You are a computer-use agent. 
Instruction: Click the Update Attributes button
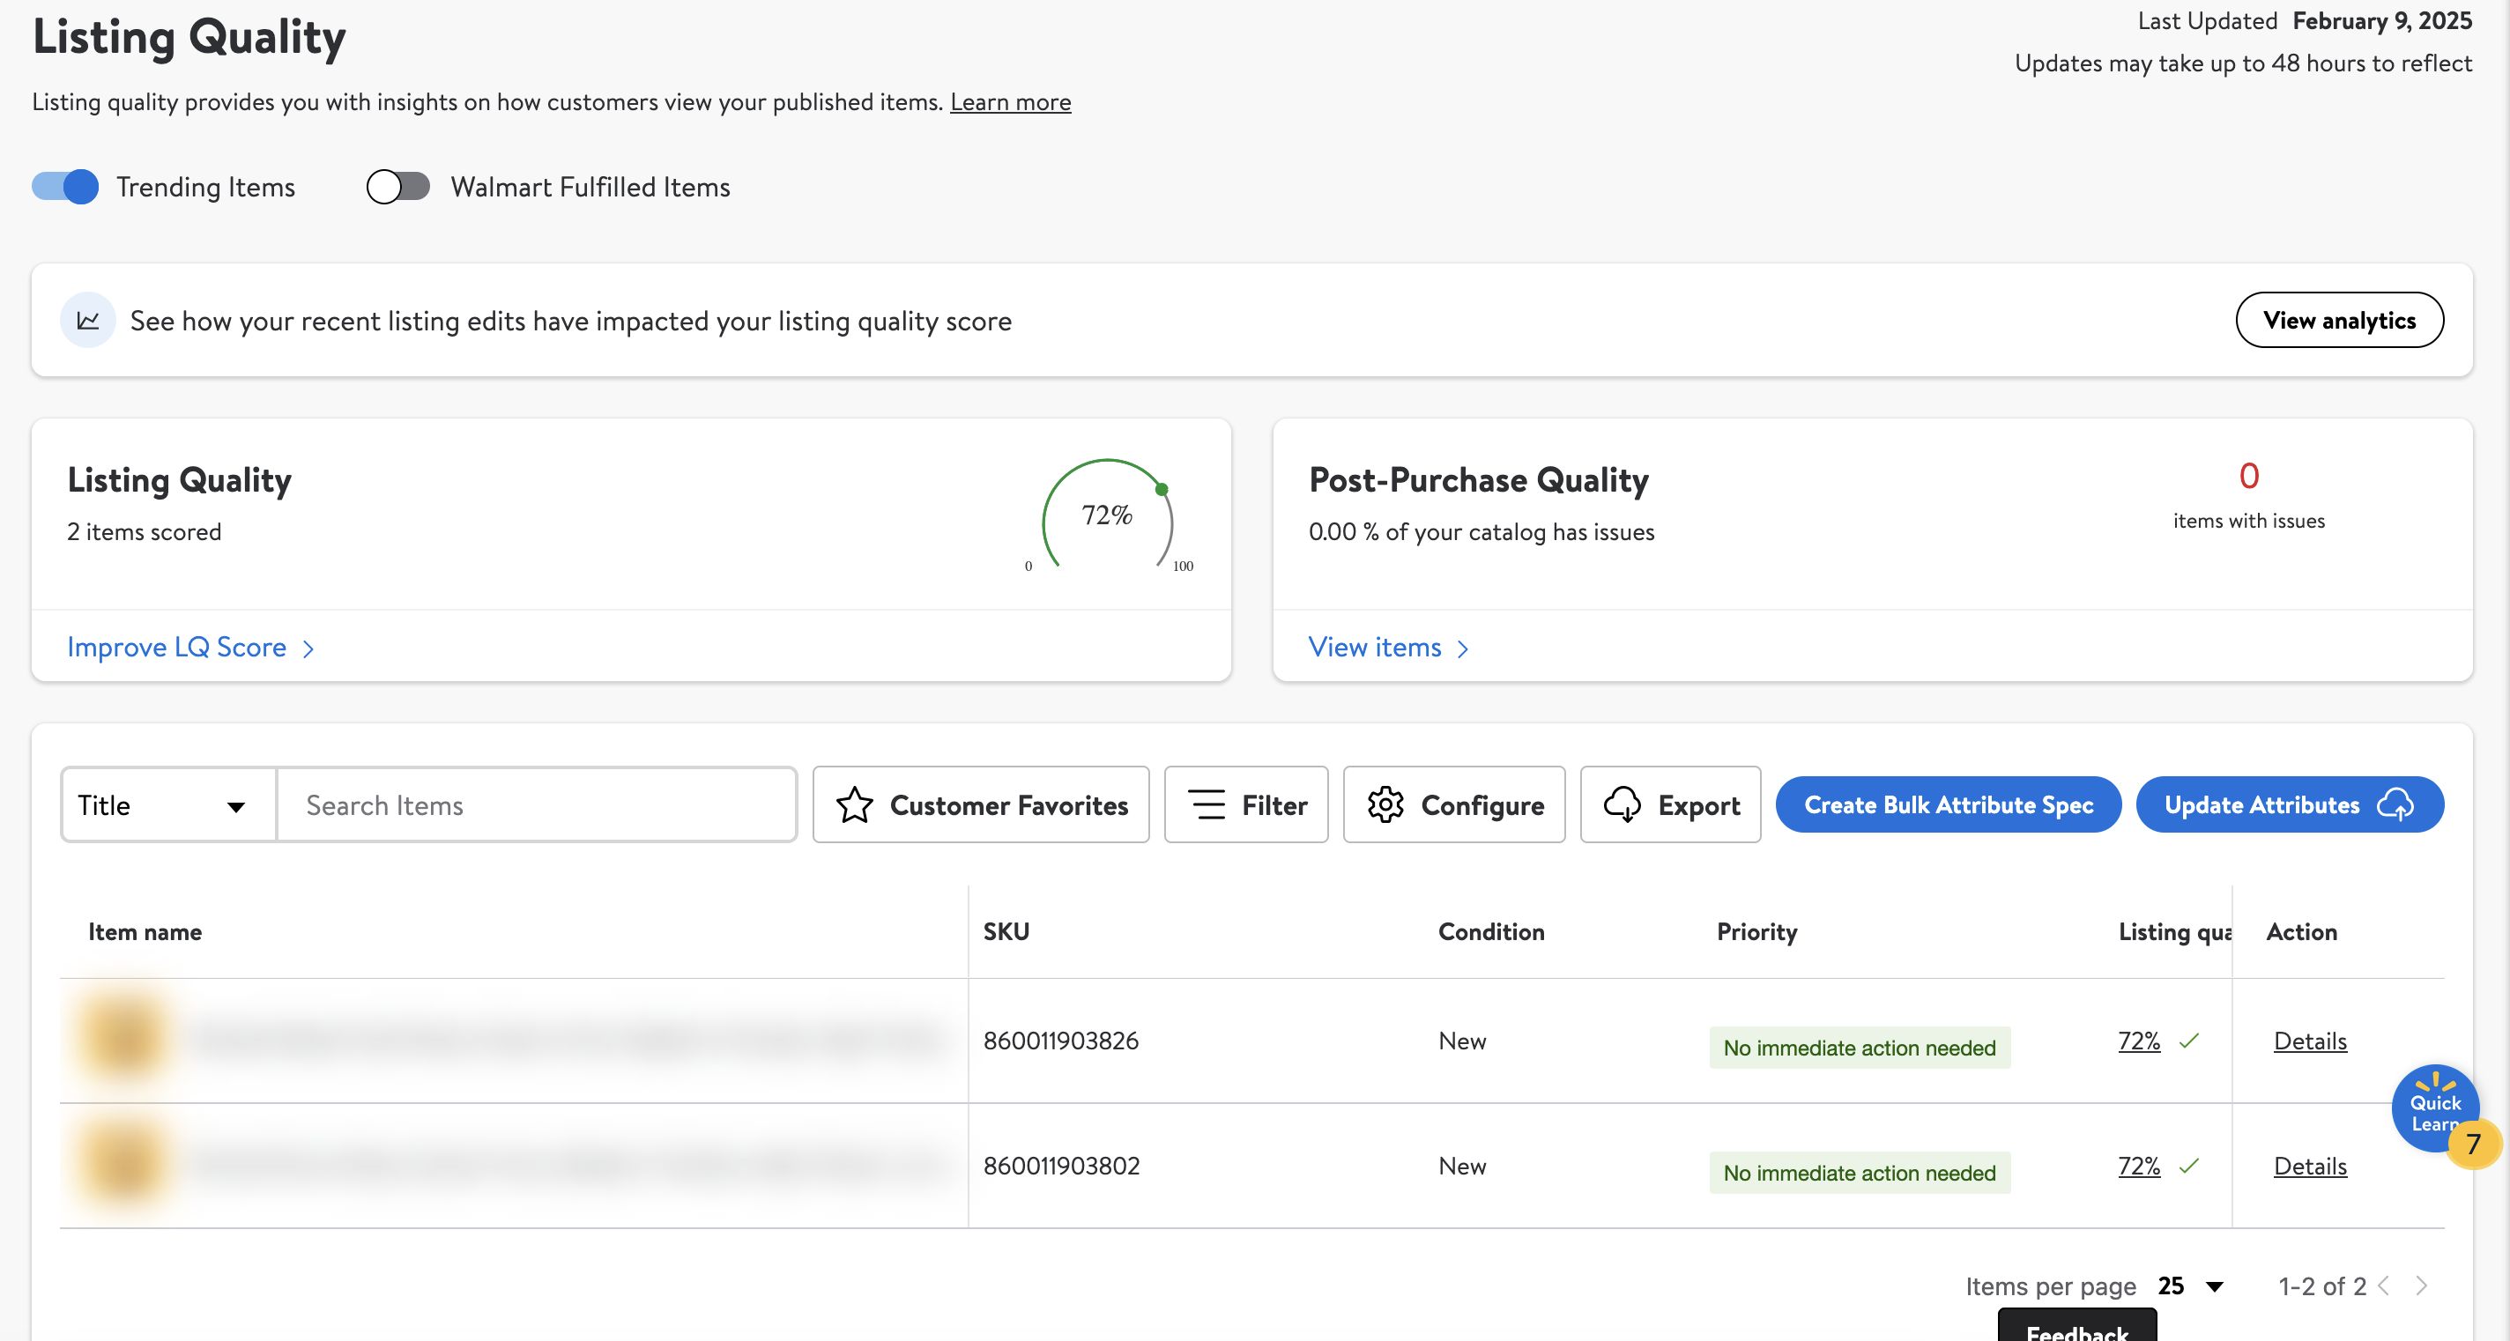pos(2290,805)
